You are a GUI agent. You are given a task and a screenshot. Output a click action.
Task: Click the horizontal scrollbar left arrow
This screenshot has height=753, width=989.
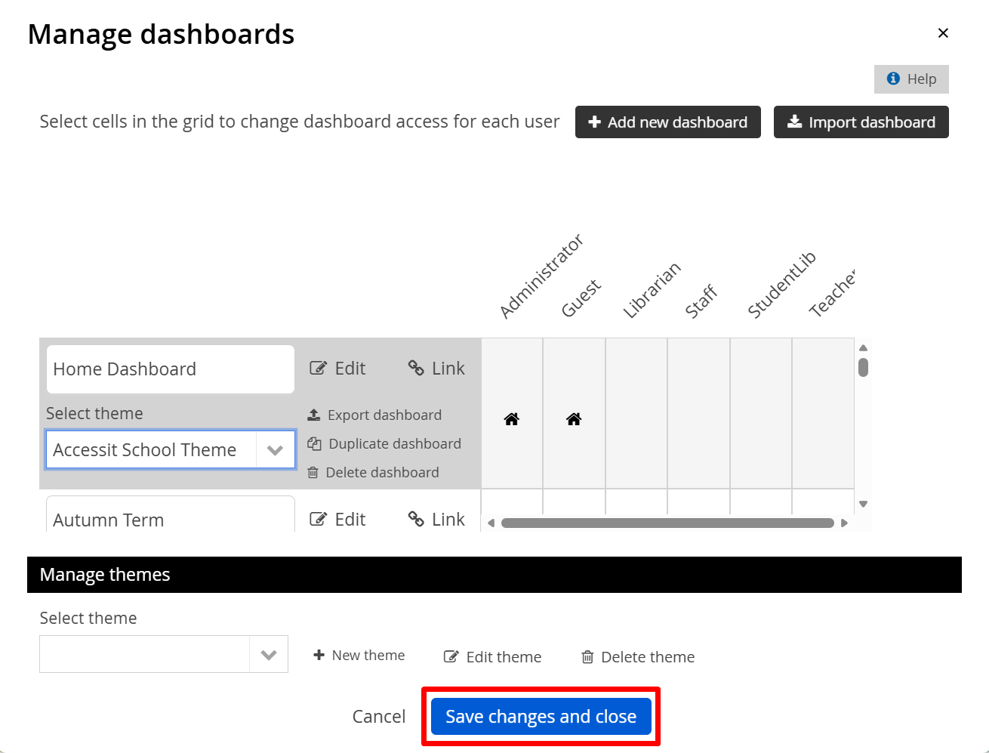click(491, 523)
